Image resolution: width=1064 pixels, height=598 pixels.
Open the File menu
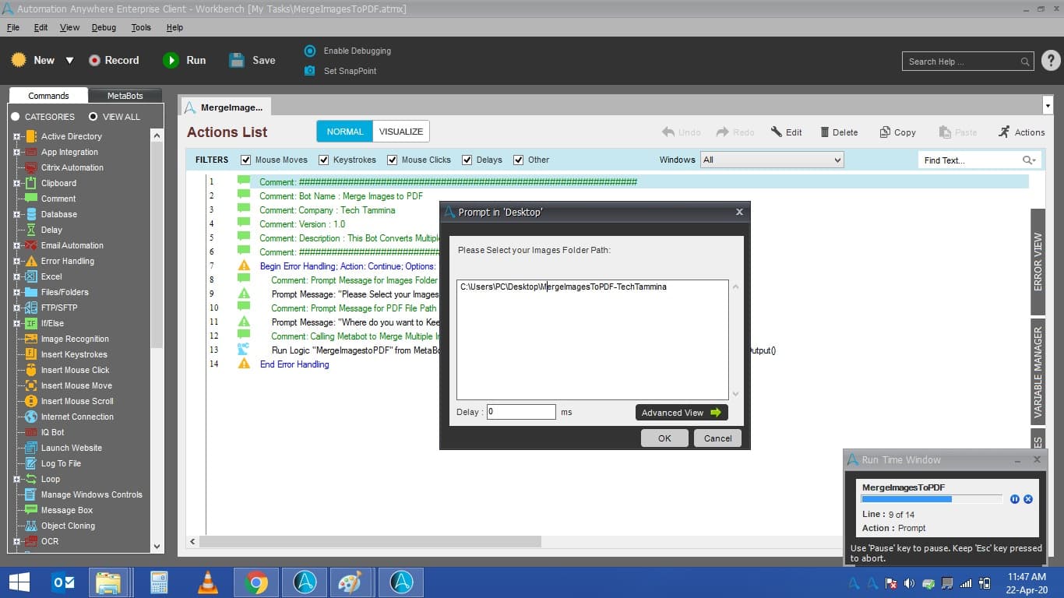point(13,27)
